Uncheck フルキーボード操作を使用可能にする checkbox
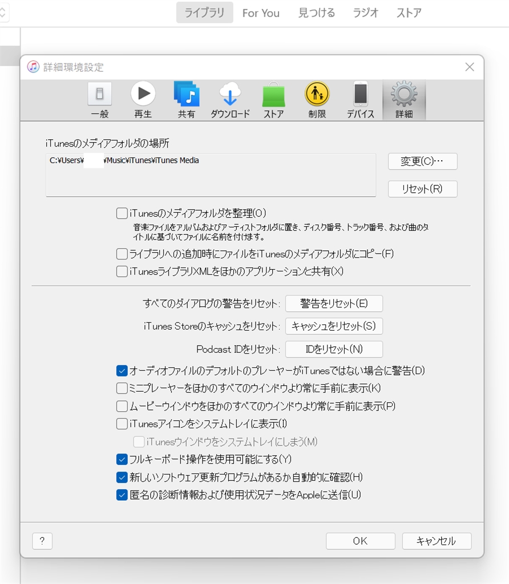This screenshot has width=509, height=584. click(122, 459)
